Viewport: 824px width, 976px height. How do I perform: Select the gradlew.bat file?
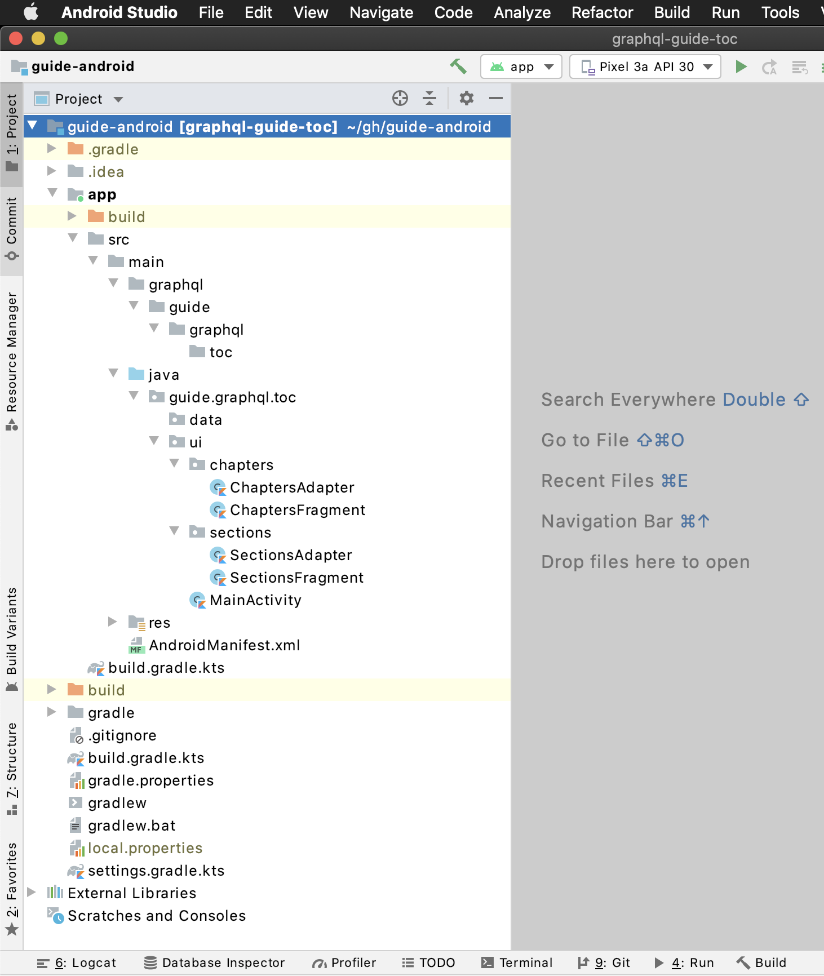(122, 826)
